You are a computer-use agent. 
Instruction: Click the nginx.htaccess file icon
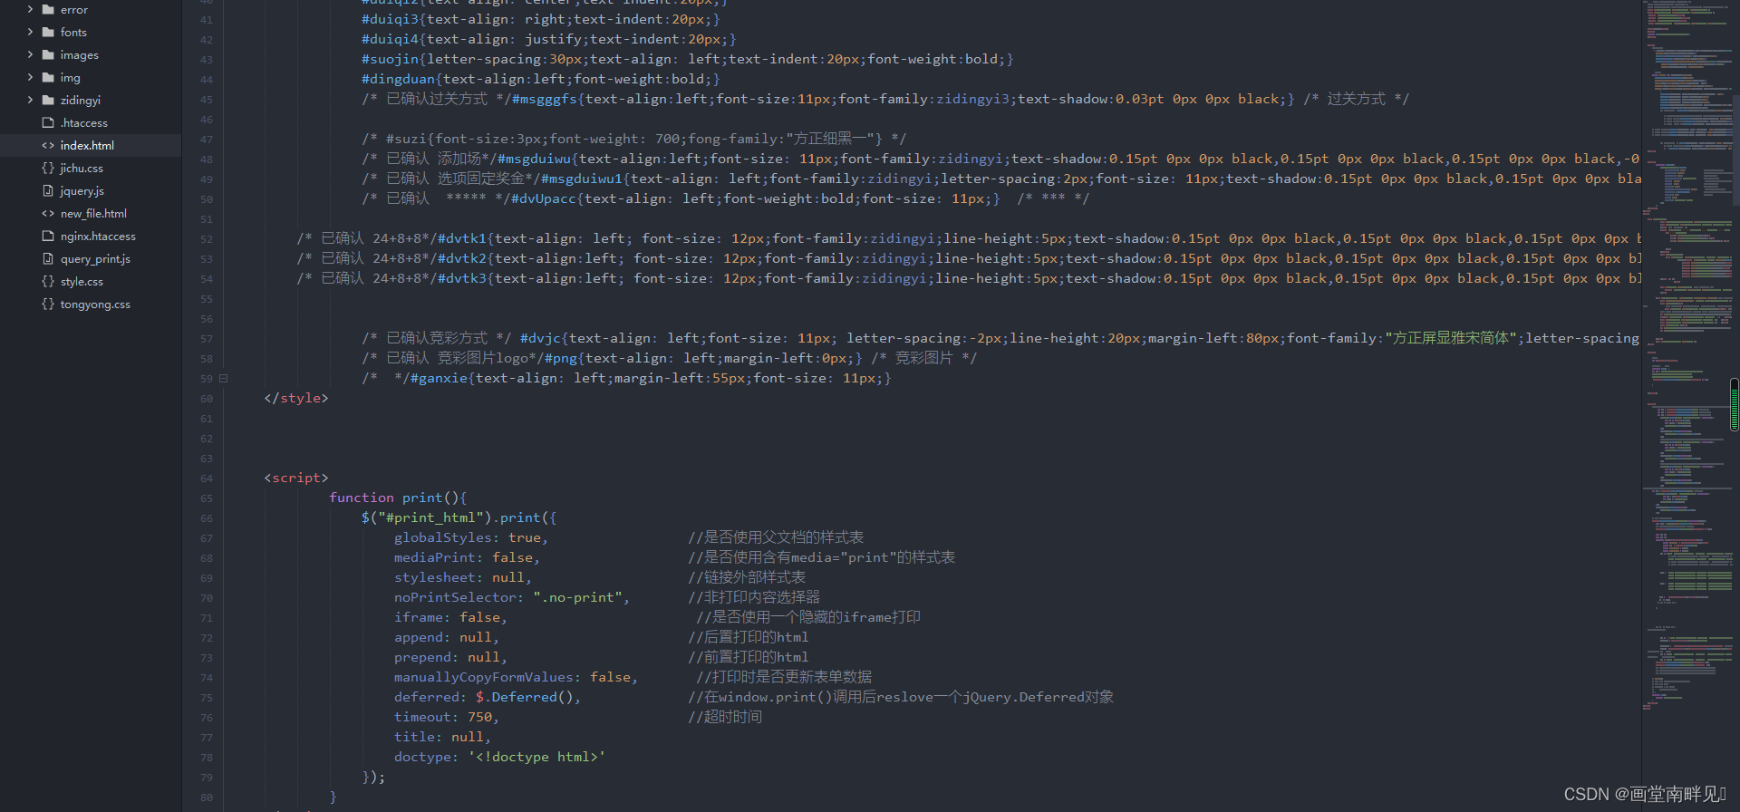[48, 236]
